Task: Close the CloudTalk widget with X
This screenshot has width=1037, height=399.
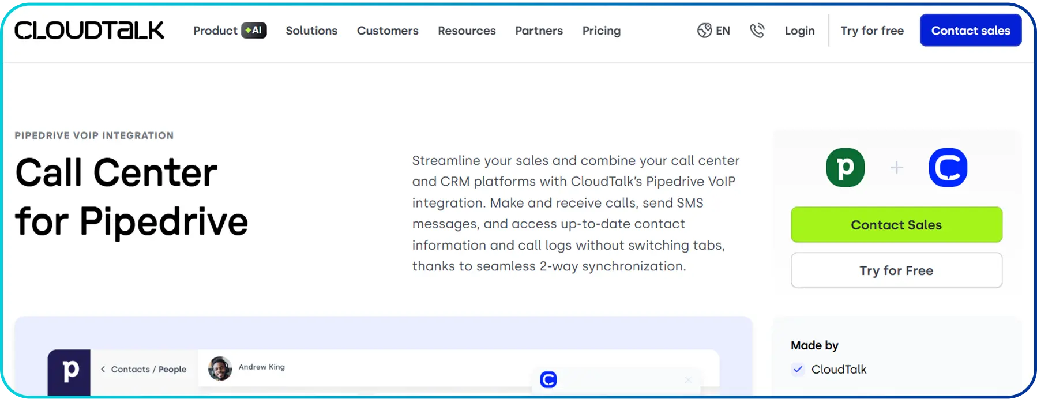Action: tap(688, 379)
